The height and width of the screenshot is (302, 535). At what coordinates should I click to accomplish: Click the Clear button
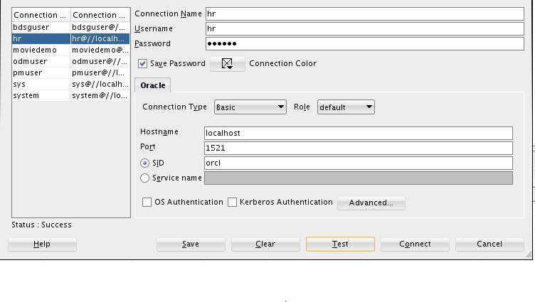(265, 244)
